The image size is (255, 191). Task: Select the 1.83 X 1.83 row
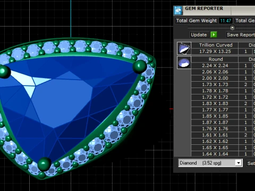(x=223, y=103)
